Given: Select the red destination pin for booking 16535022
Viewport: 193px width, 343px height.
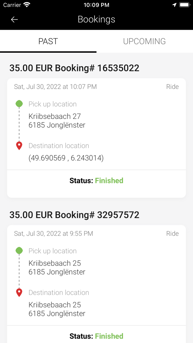Looking at the screenshot, I should pos(19,145).
